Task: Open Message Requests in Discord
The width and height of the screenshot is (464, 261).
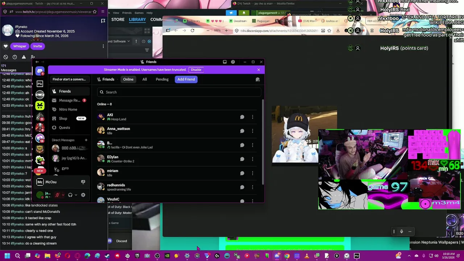Action: point(69,100)
